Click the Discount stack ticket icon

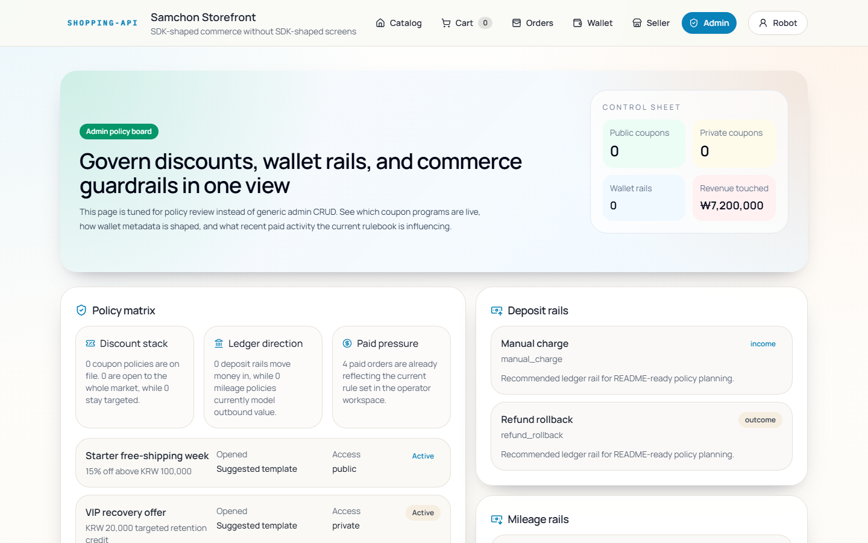click(90, 343)
